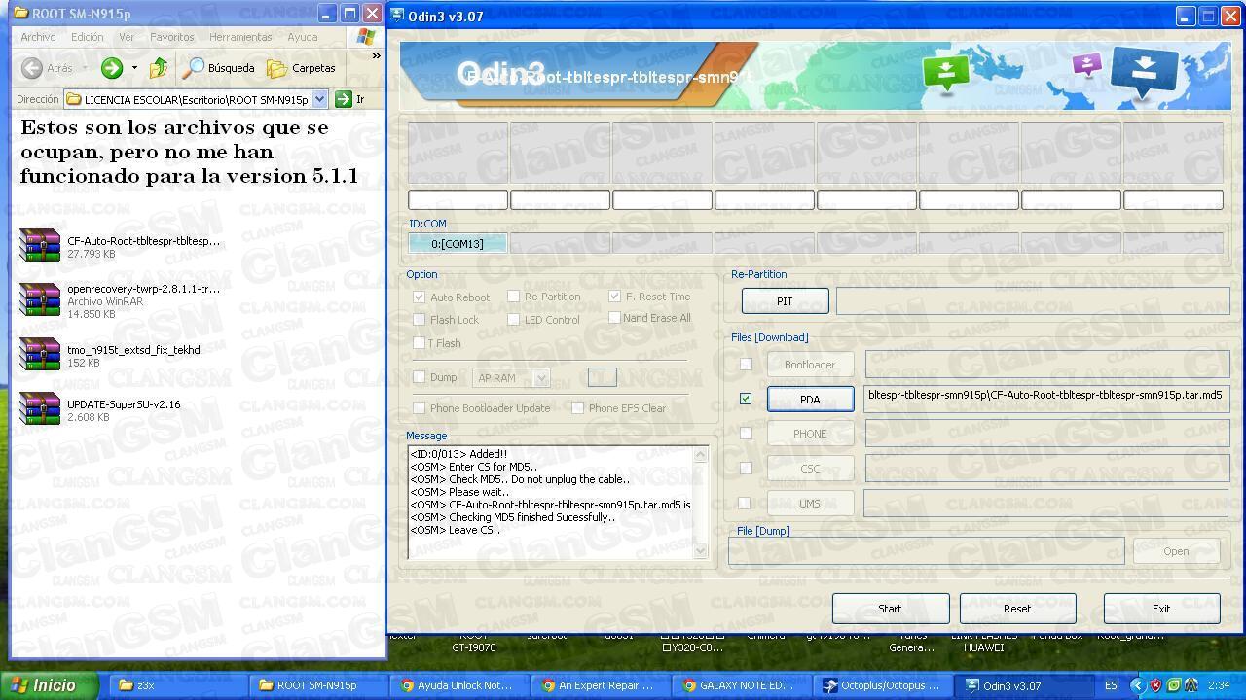Open the address bar dropdown
Screen dimensions: 1246x700
coord(320,99)
